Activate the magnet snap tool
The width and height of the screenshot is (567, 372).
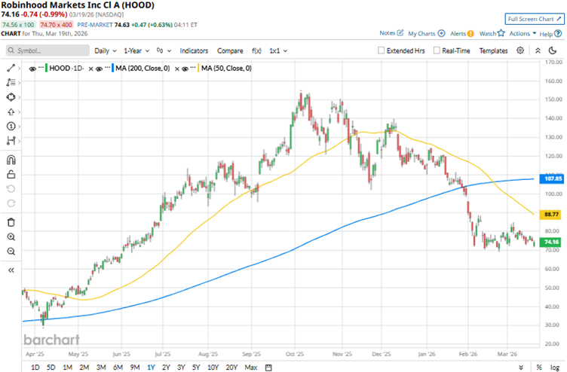[x=11, y=160]
